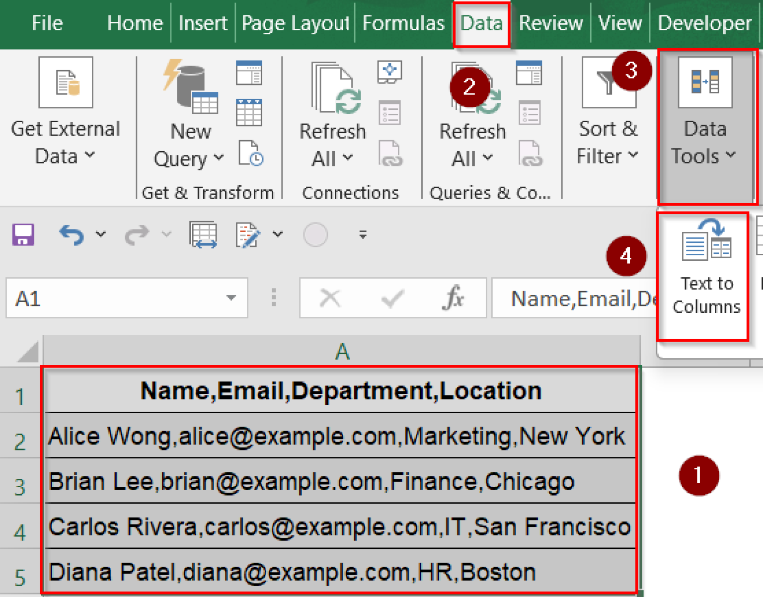This screenshot has width=763, height=597.
Task: Switch to the Formulas tab
Action: (x=403, y=22)
